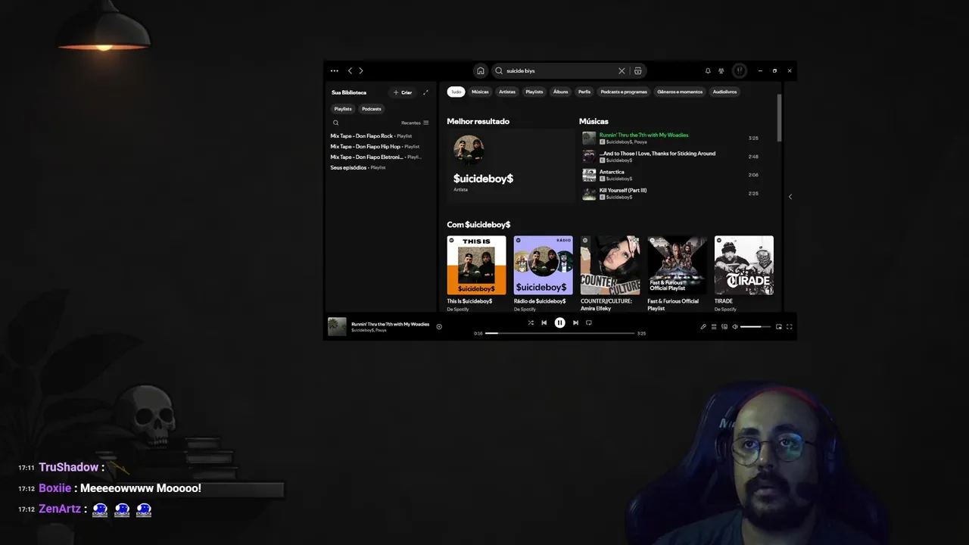Open Rádio de $uicideboy$ card
The height and width of the screenshot is (545, 969).
[x=543, y=272]
